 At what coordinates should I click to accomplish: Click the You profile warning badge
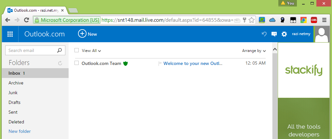click(287, 3)
